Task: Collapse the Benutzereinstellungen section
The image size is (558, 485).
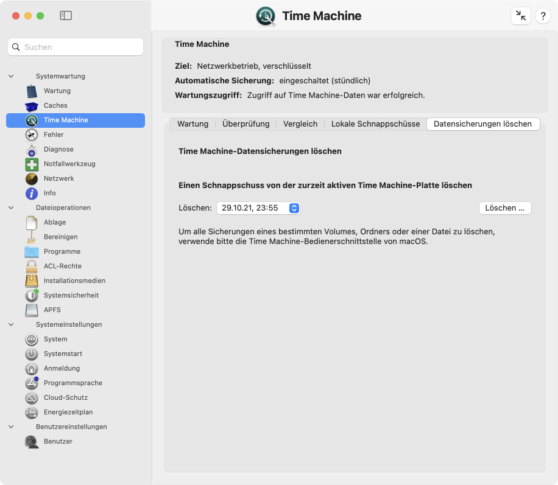Action: coord(11,427)
